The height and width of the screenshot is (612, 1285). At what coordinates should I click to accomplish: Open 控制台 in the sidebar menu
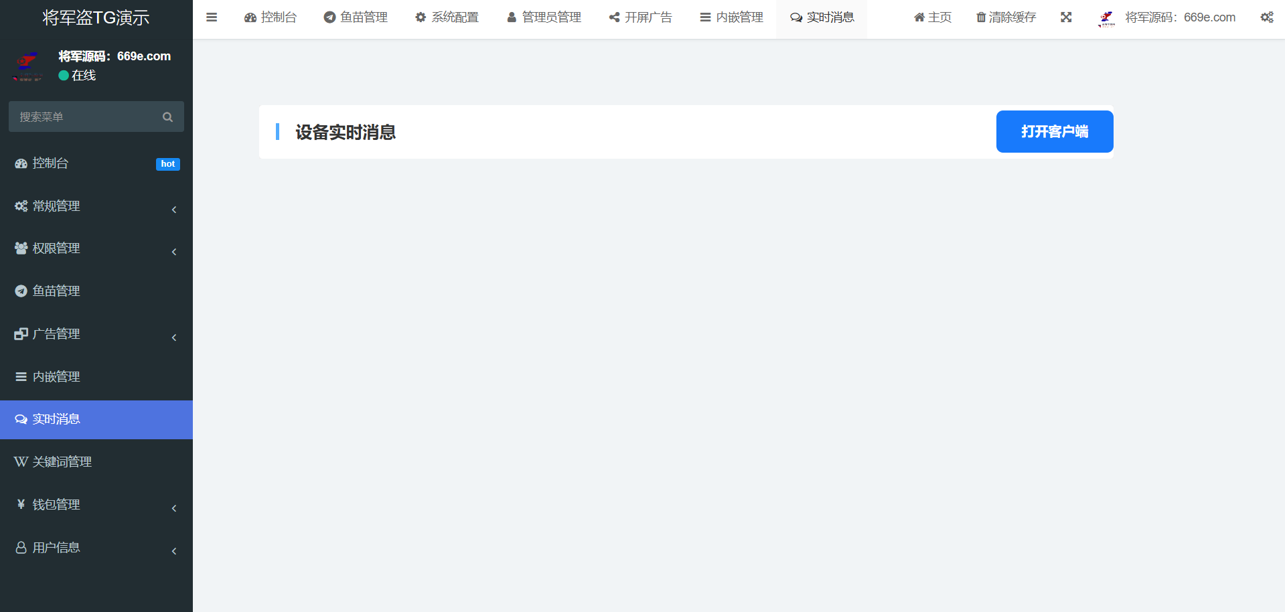click(96, 163)
